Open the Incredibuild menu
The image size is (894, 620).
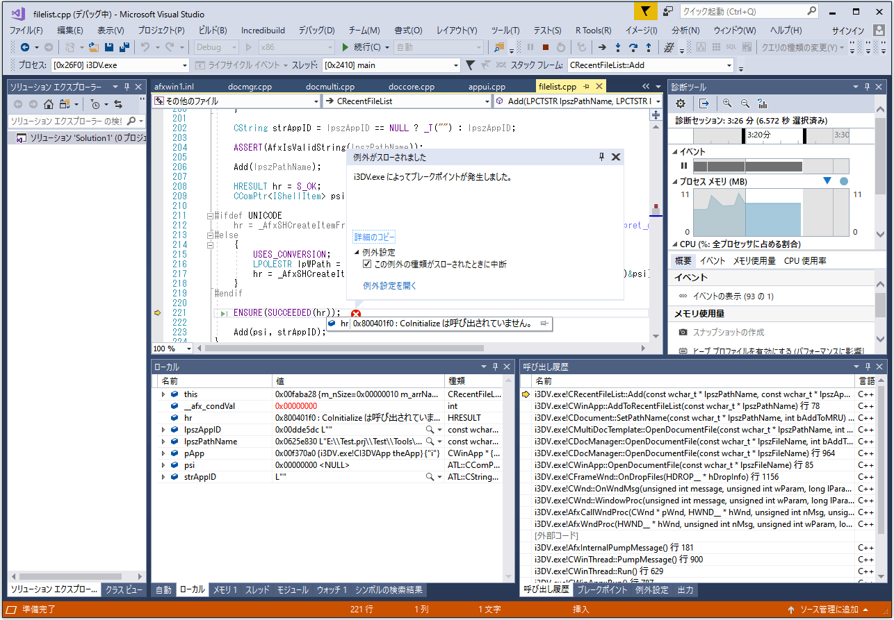[263, 31]
